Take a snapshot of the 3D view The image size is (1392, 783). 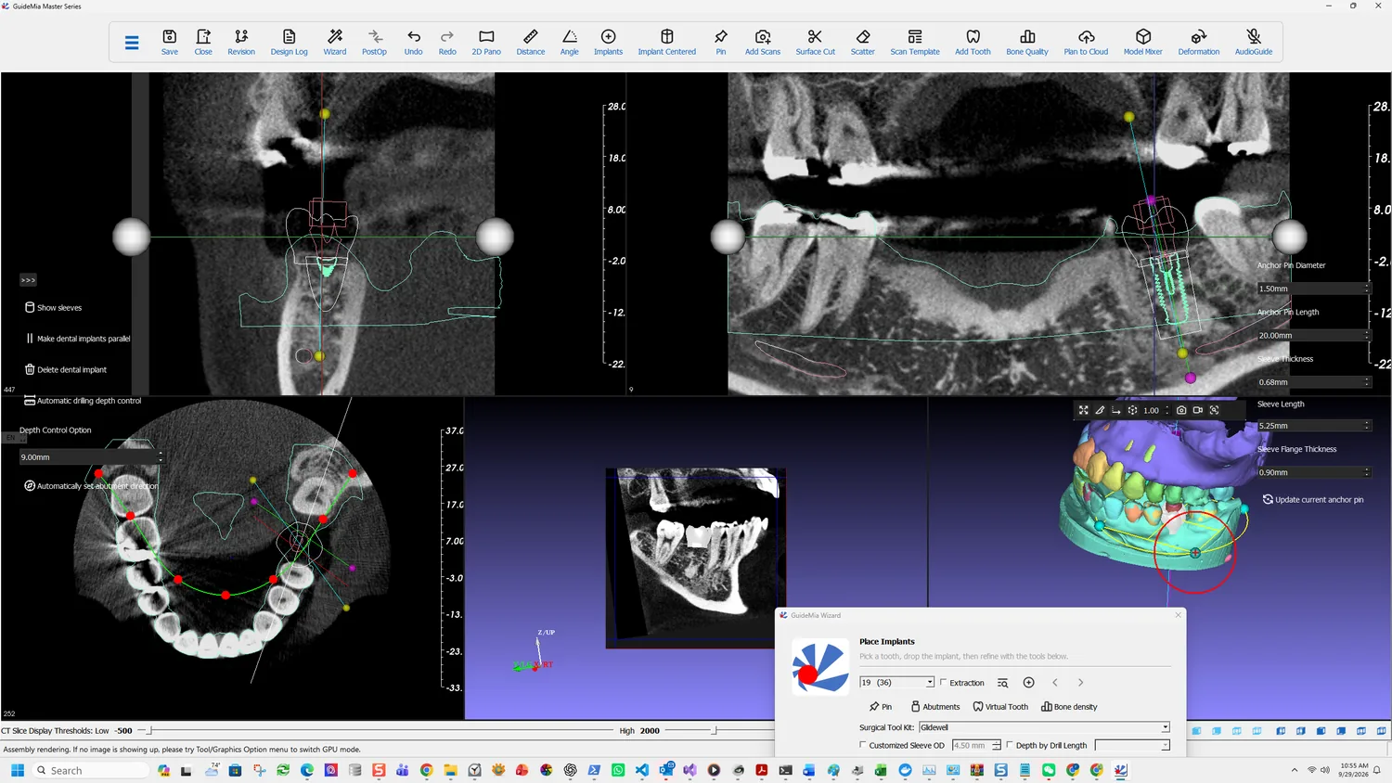1181,410
